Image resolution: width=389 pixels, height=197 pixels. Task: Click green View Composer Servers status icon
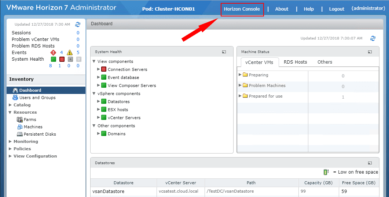(x=104, y=86)
